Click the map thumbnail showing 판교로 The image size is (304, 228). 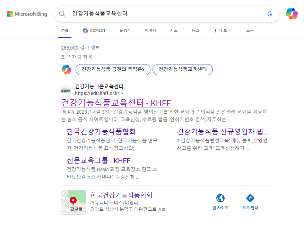pos(73,201)
